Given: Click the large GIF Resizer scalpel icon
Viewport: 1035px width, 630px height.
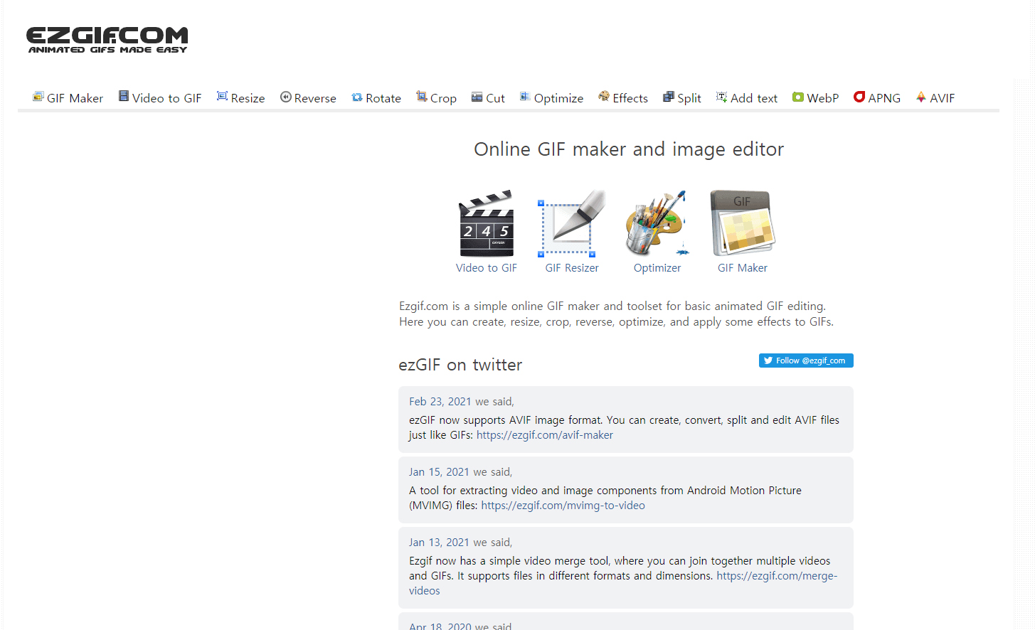Looking at the screenshot, I should [572, 223].
